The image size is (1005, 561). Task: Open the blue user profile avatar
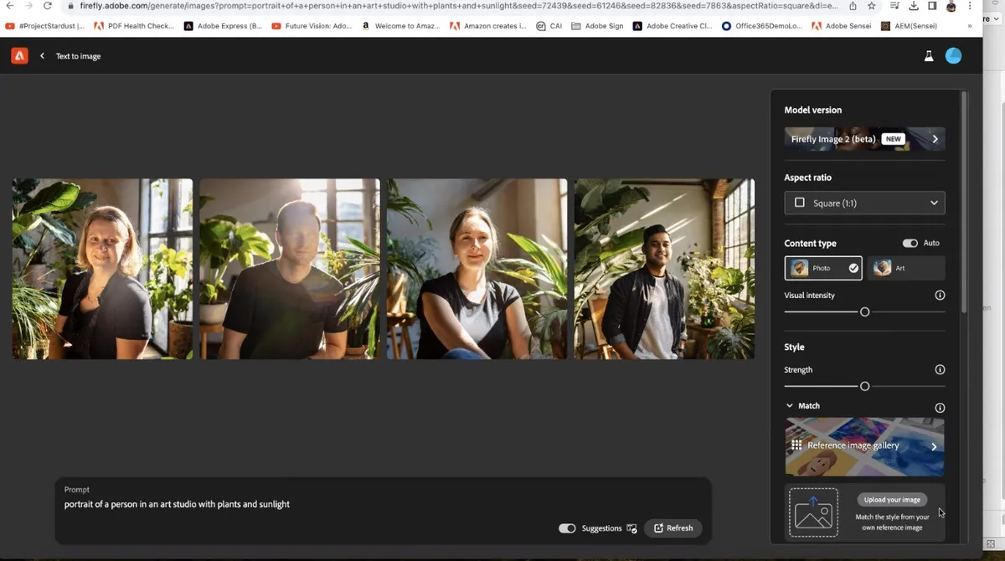(x=953, y=56)
